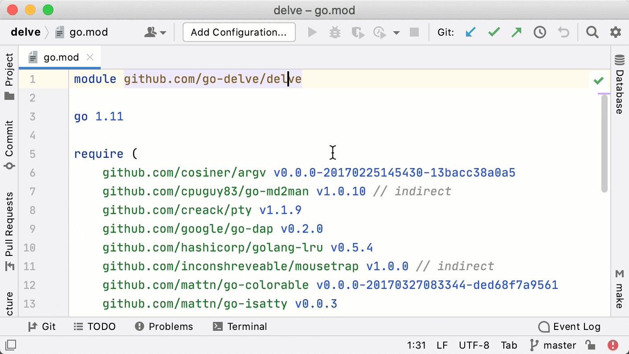
Task: Click the Add Configuration button
Action: coord(239,32)
